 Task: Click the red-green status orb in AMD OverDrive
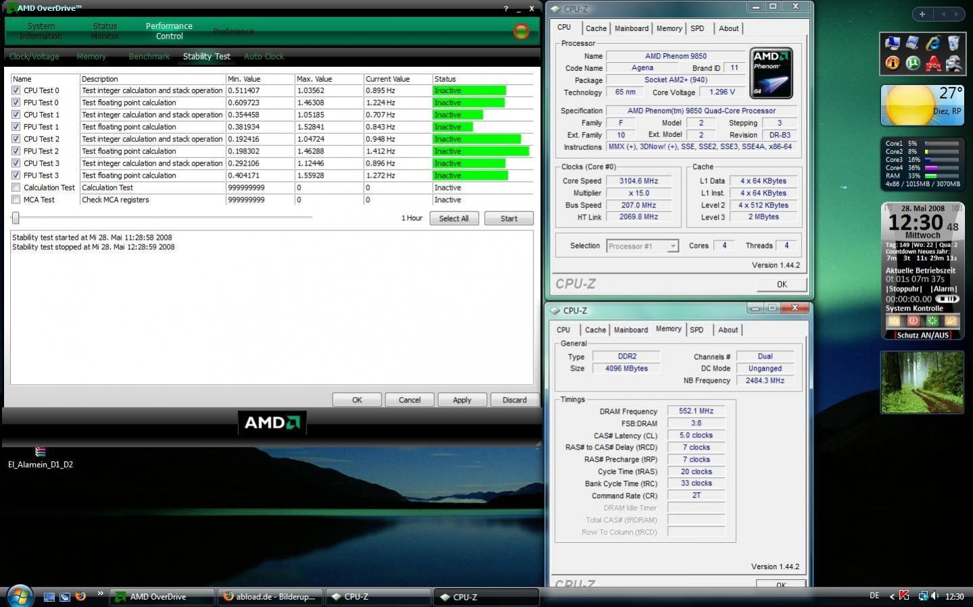[521, 31]
